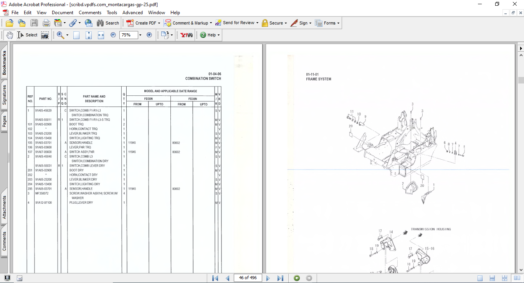Image resolution: width=524 pixels, height=283 pixels.
Task: Select the Hand tool
Action: click(x=9, y=35)
